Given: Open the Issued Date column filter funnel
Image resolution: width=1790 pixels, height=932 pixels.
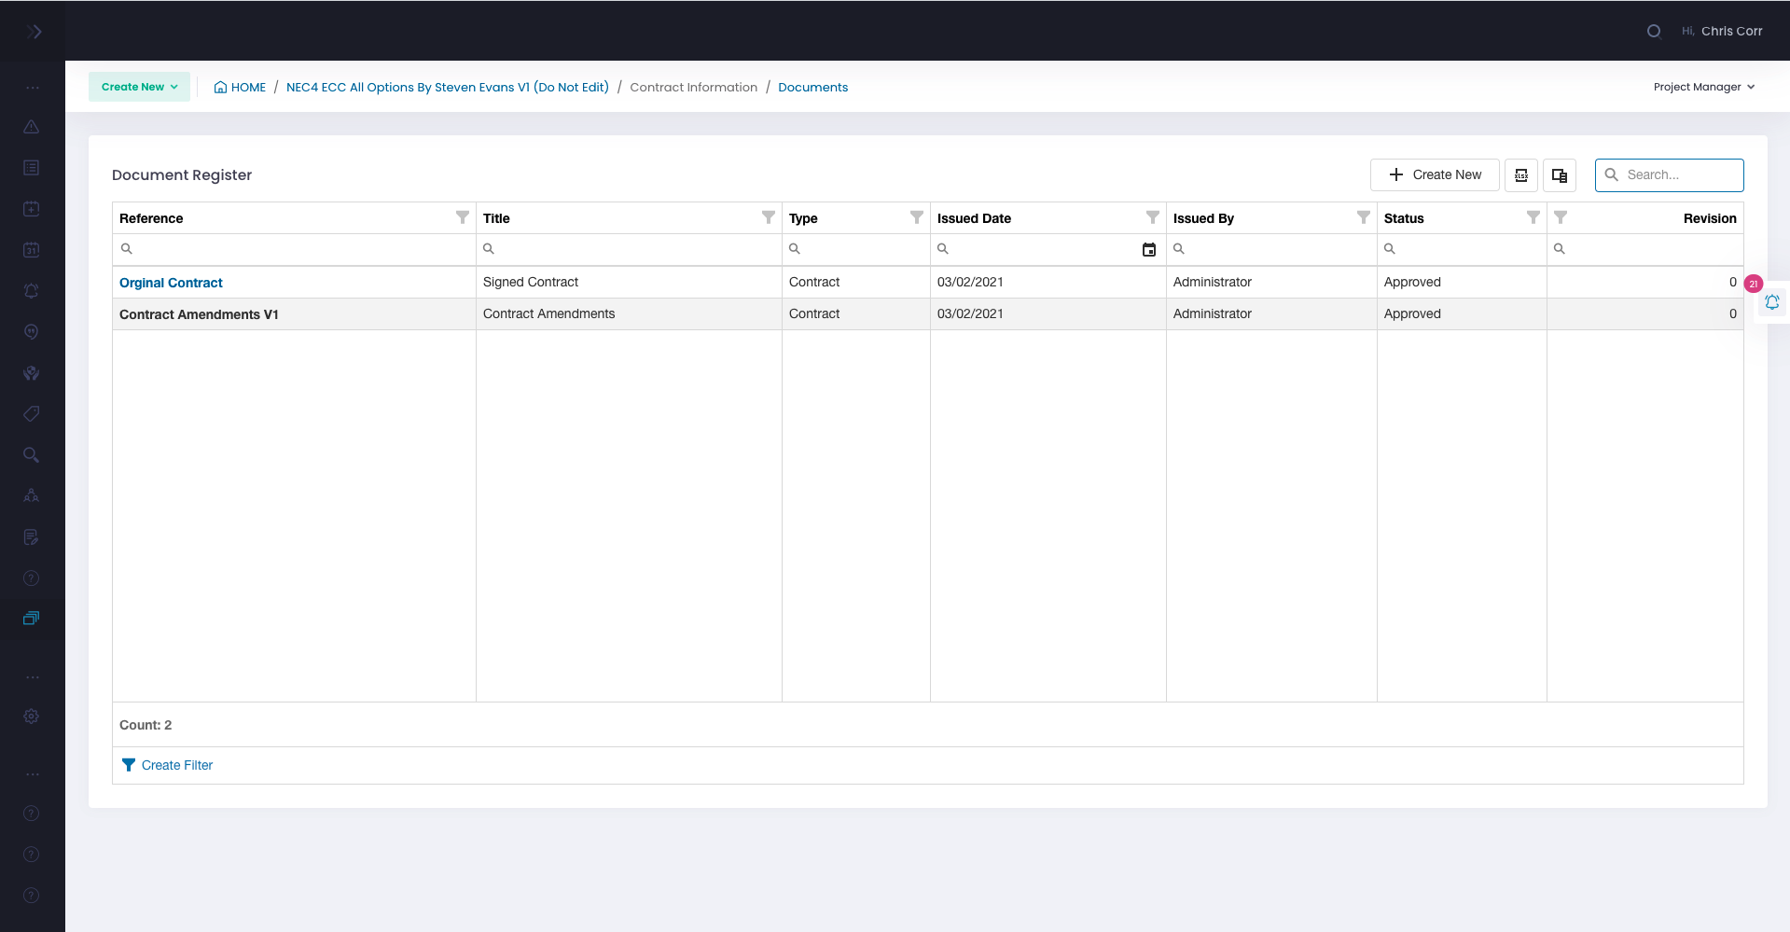Looking at the screenshot, I should pyautogui.click(x=1153, y=217).
